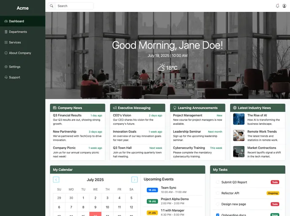290x216 pixels.
Task: Select July 12 in calendar
Action: click(132, 207)
